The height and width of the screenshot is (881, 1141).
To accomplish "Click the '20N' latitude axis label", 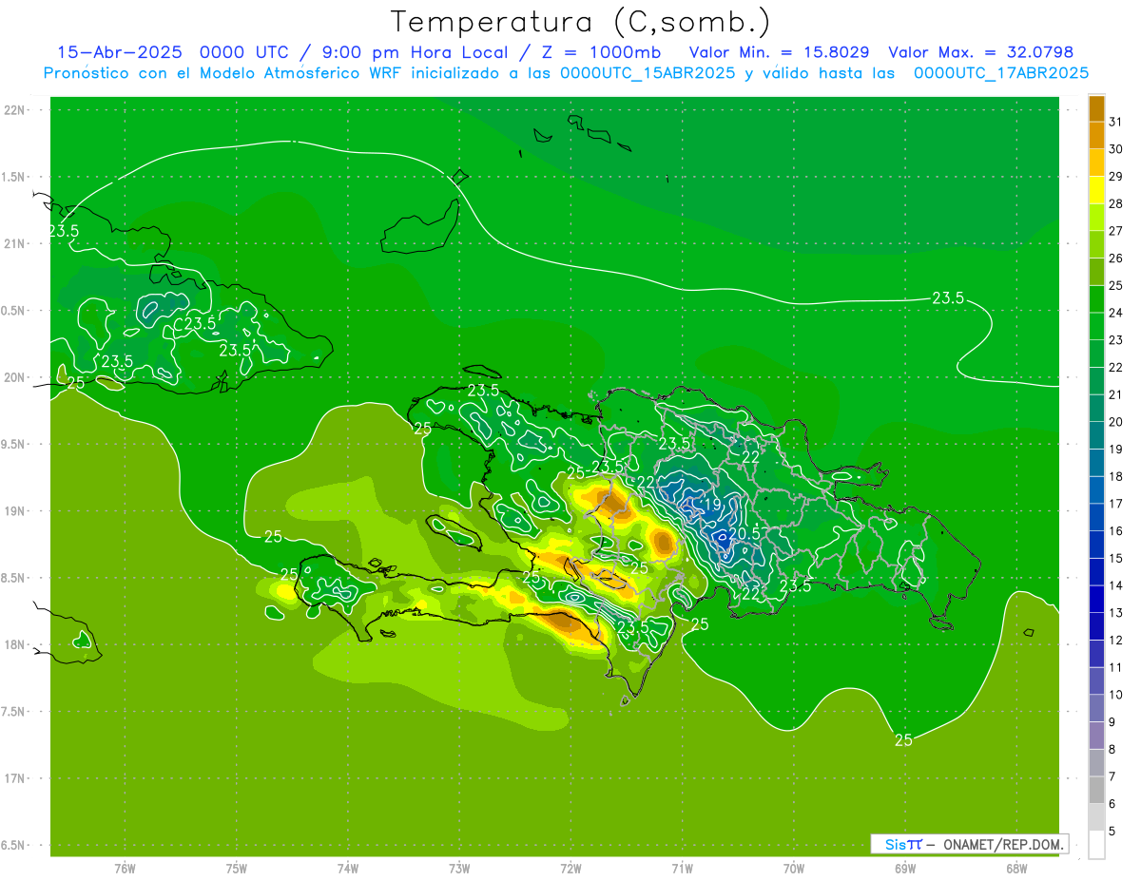I will 14,377.
